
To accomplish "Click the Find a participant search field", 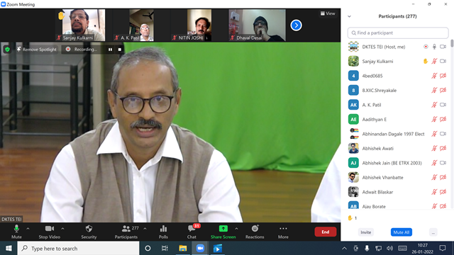I will coord(398,33).
